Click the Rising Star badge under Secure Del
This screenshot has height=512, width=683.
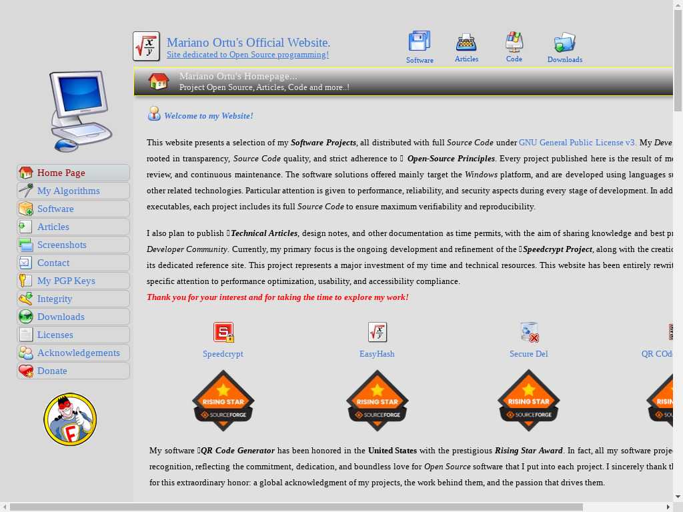tap(529, 401)
